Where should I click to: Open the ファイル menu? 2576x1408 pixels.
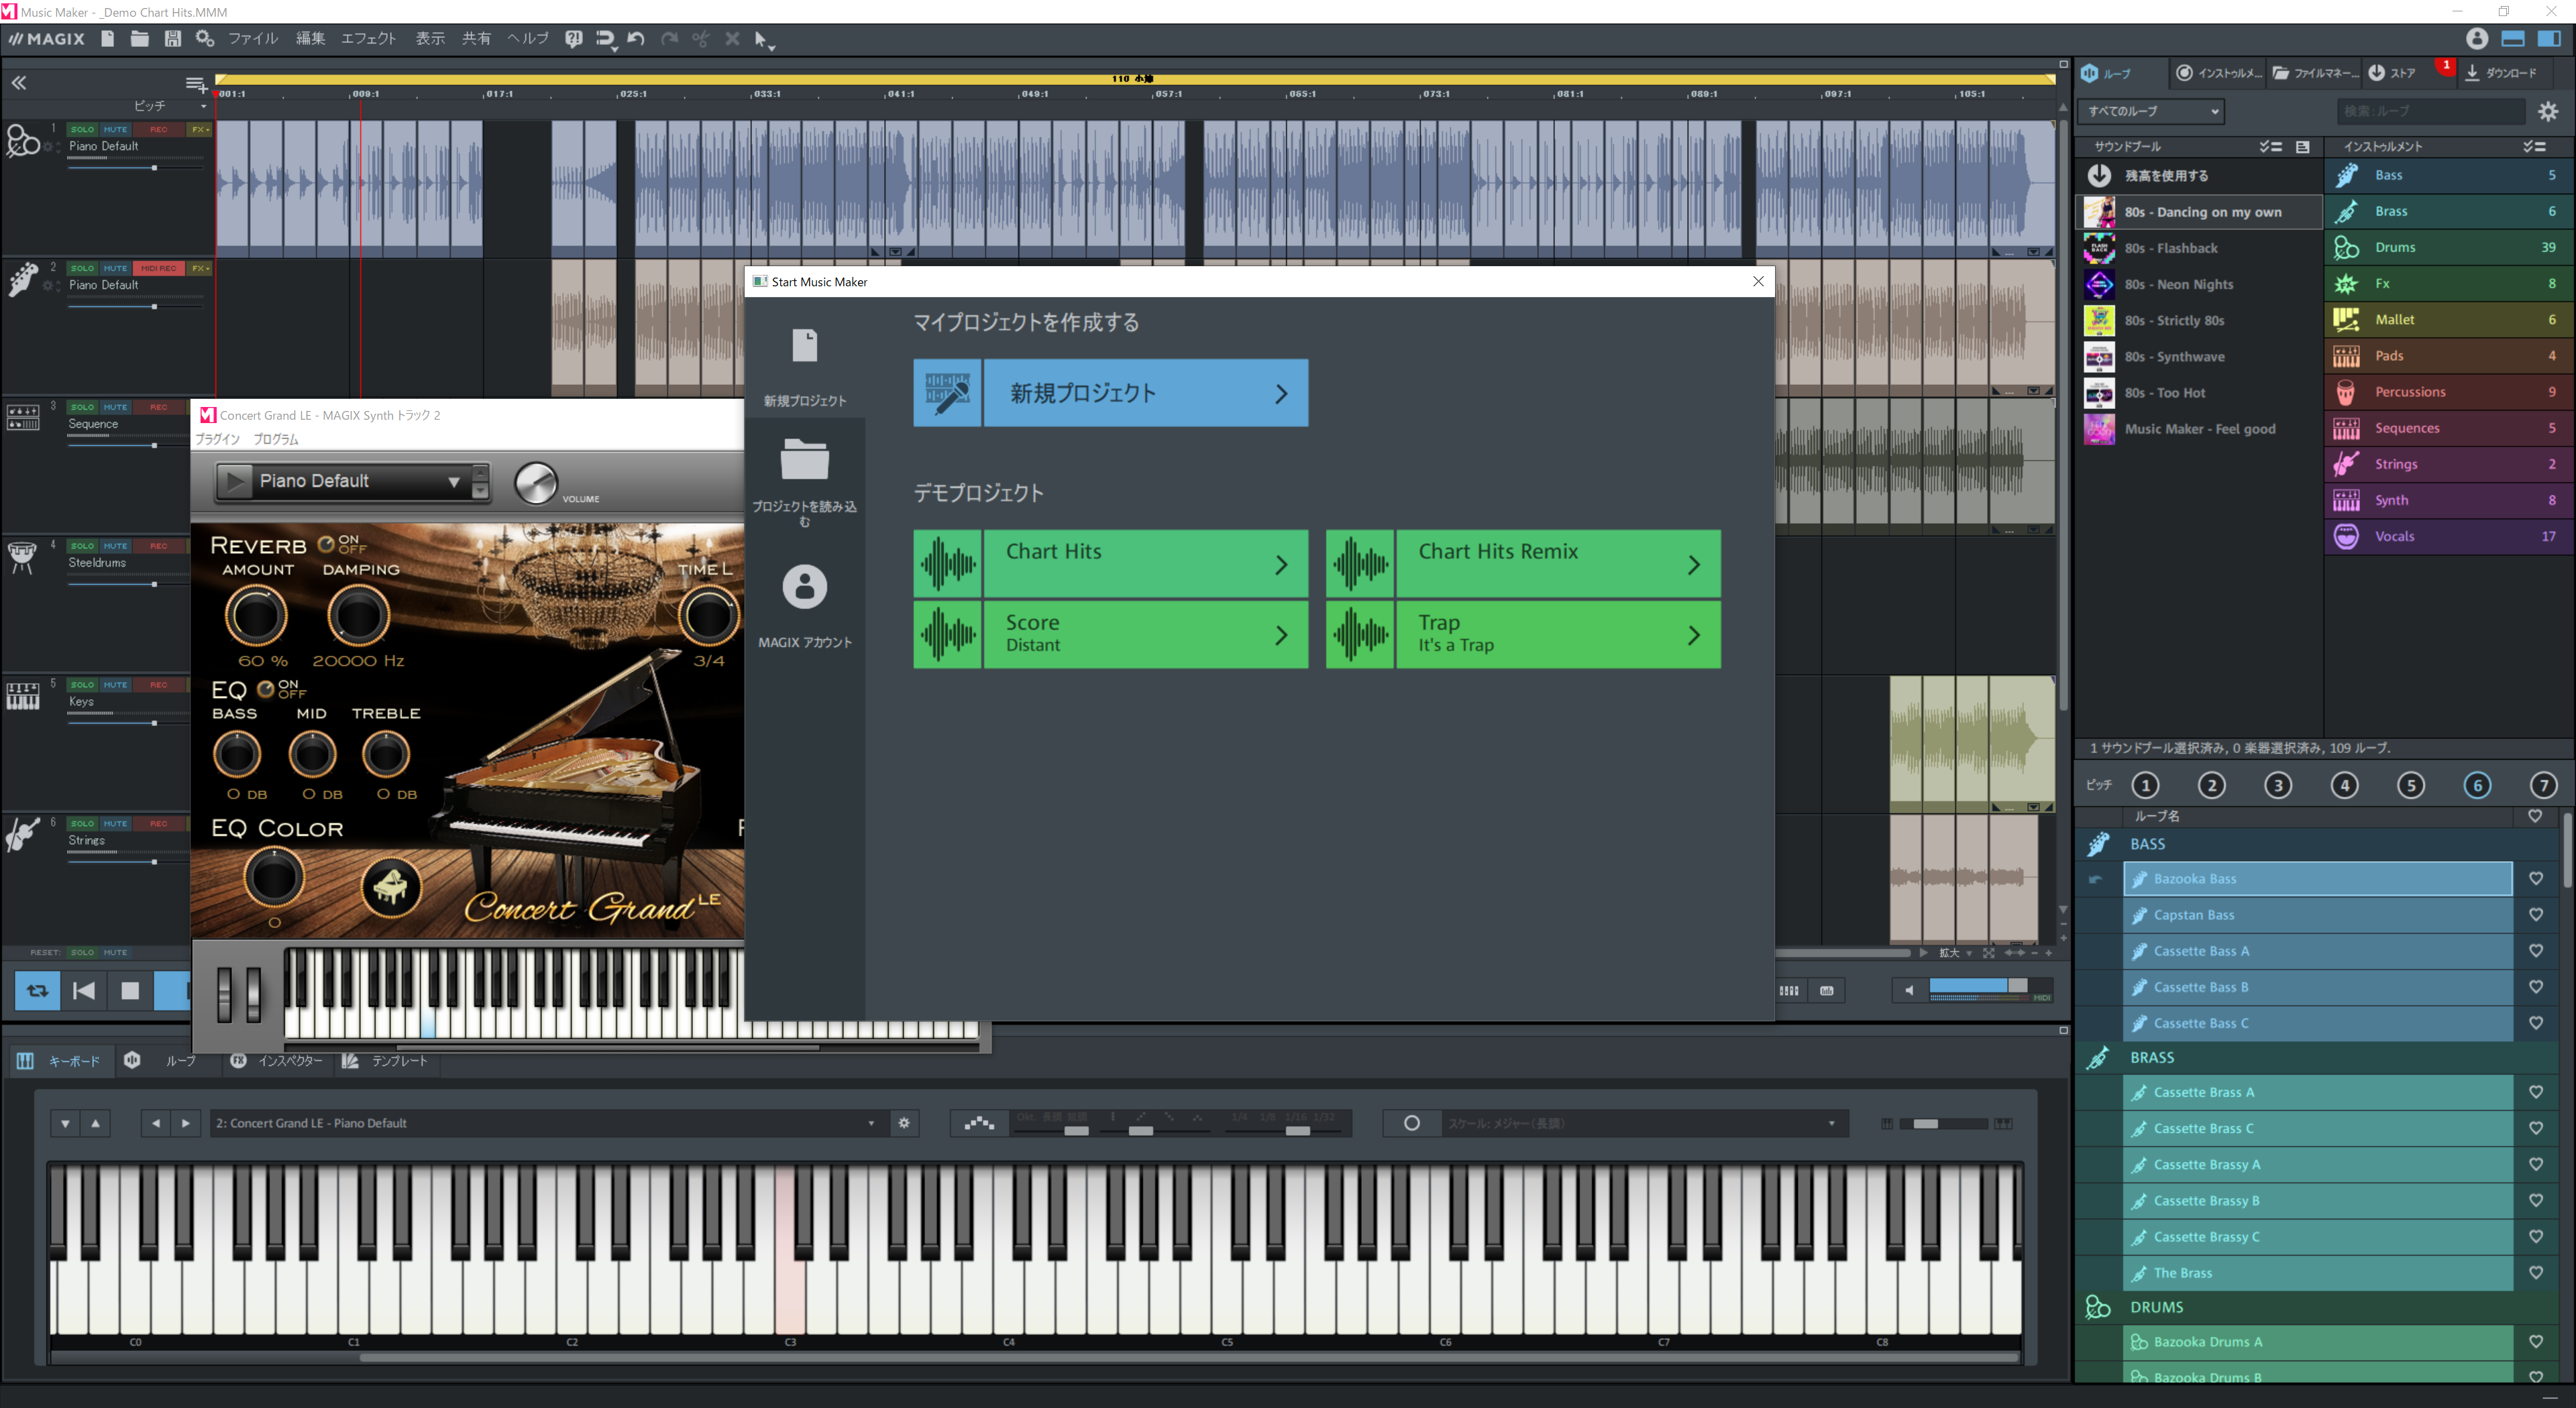point(252,39)
